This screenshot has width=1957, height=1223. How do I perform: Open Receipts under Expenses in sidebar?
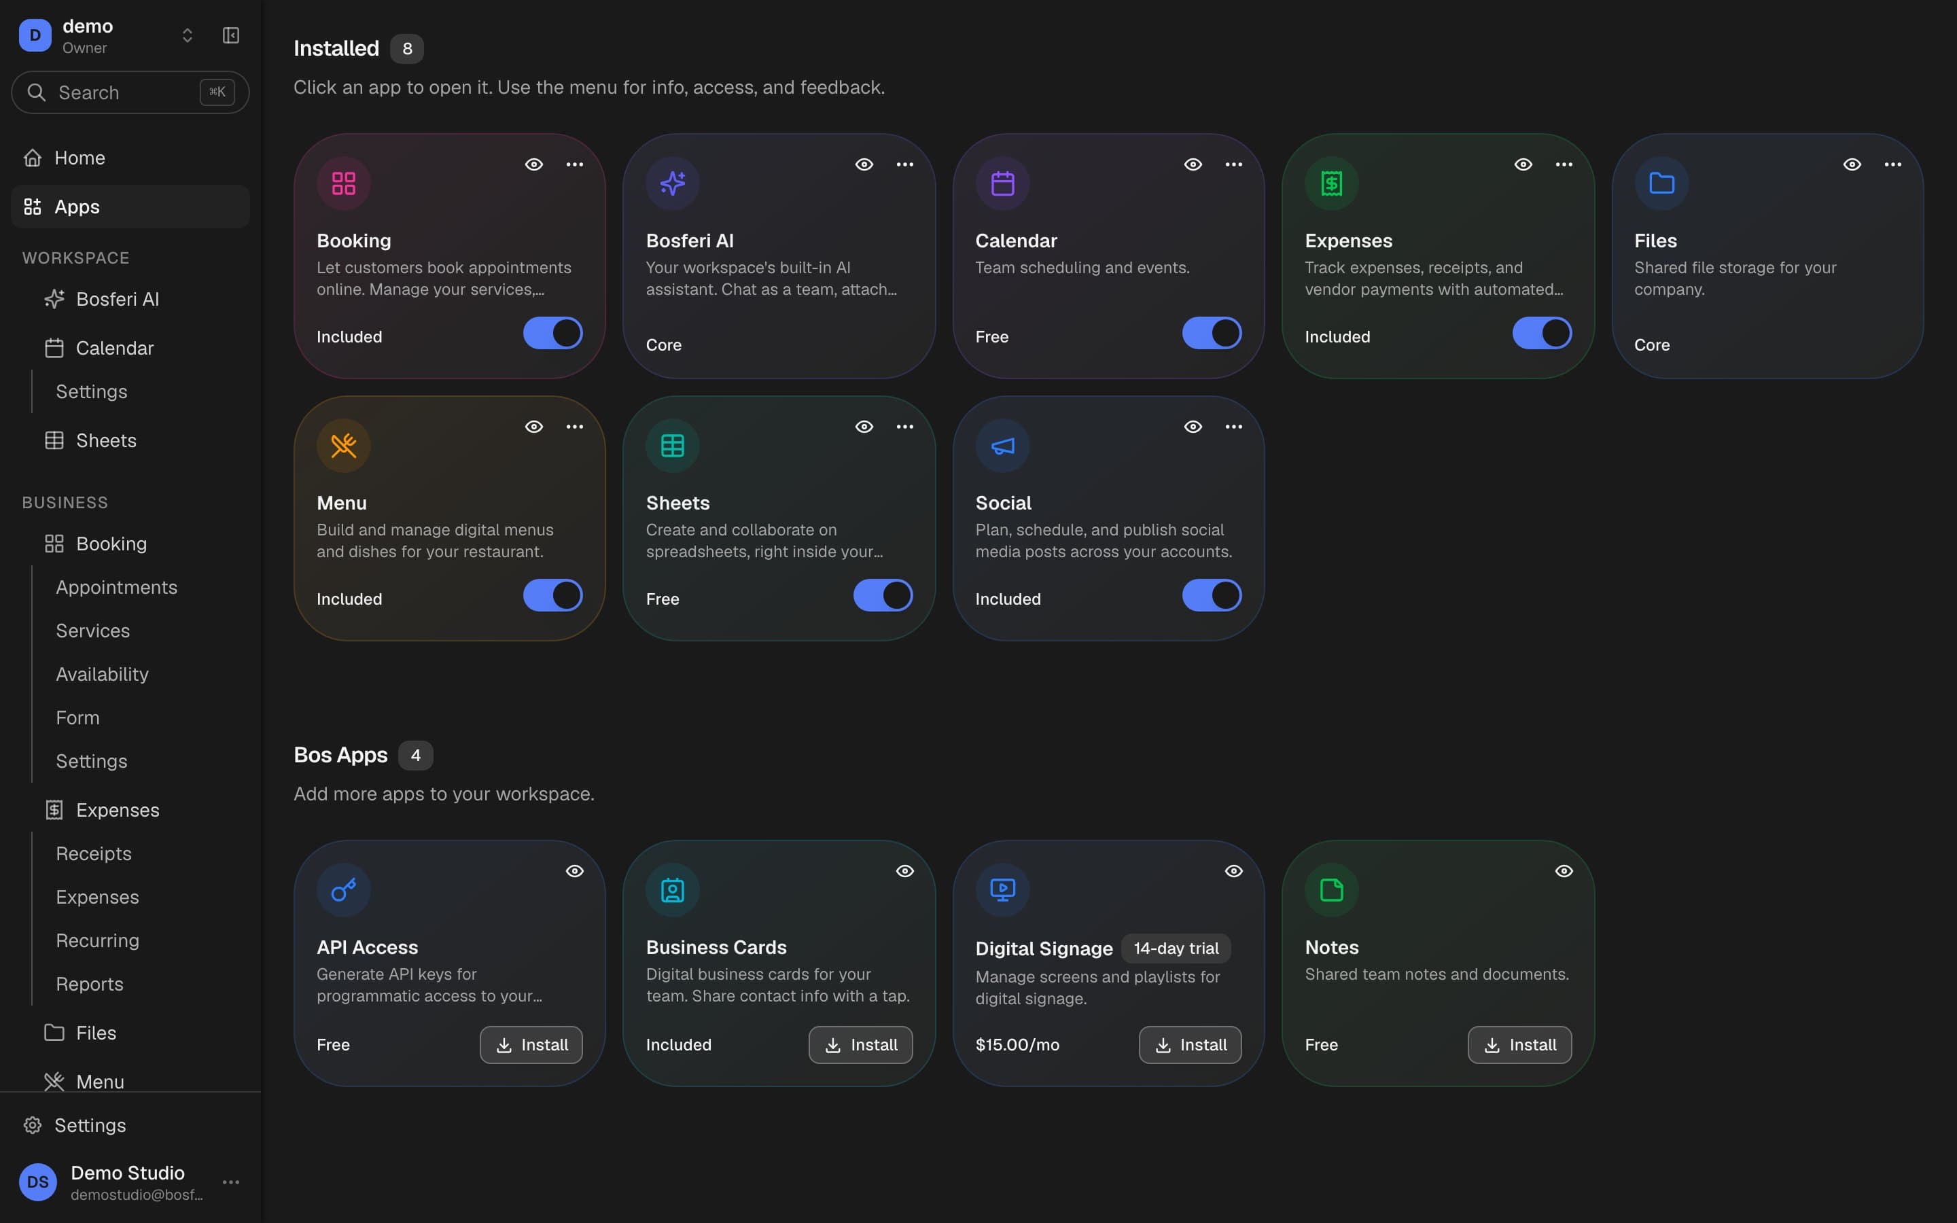tap(94, 853)
